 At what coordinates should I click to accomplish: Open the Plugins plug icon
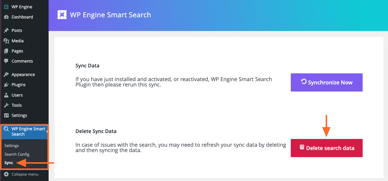coord(7,84)
